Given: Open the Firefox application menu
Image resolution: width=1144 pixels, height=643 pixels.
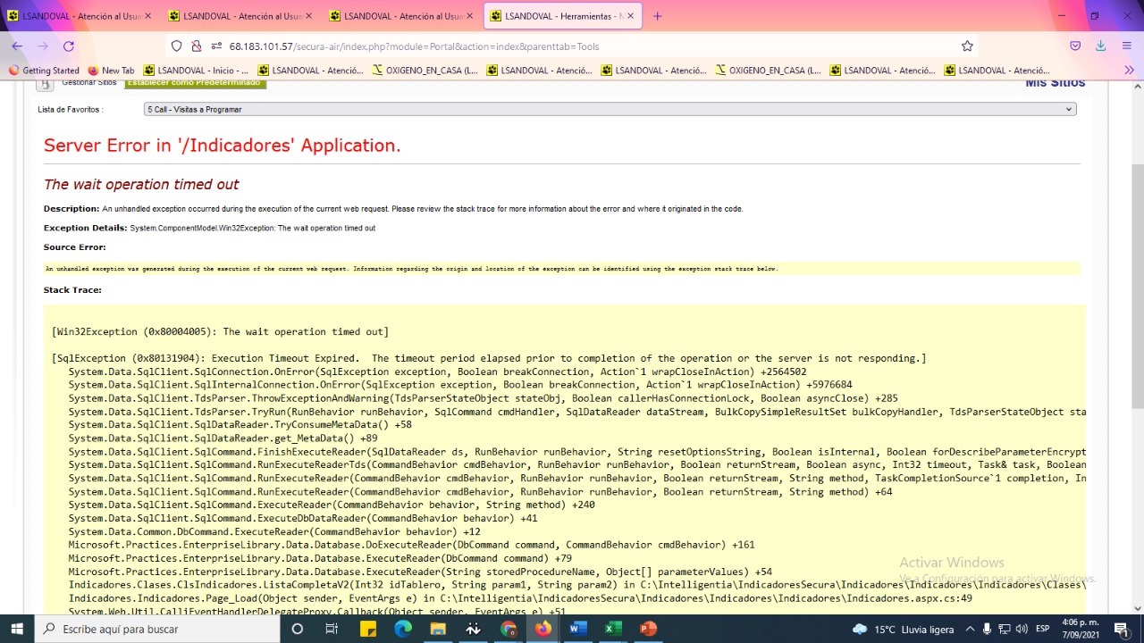Looking at the screenshot, I should (1127, 46).
